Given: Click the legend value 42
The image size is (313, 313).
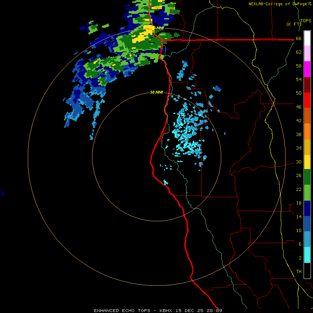Looking at the screenshot, I should click(x=299, y=121).
